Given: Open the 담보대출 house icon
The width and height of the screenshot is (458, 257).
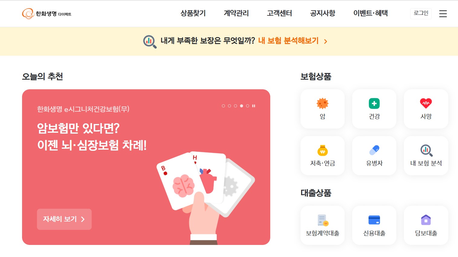Looking at the screenshot, I should pyautogui.click(x=426, y=220).
